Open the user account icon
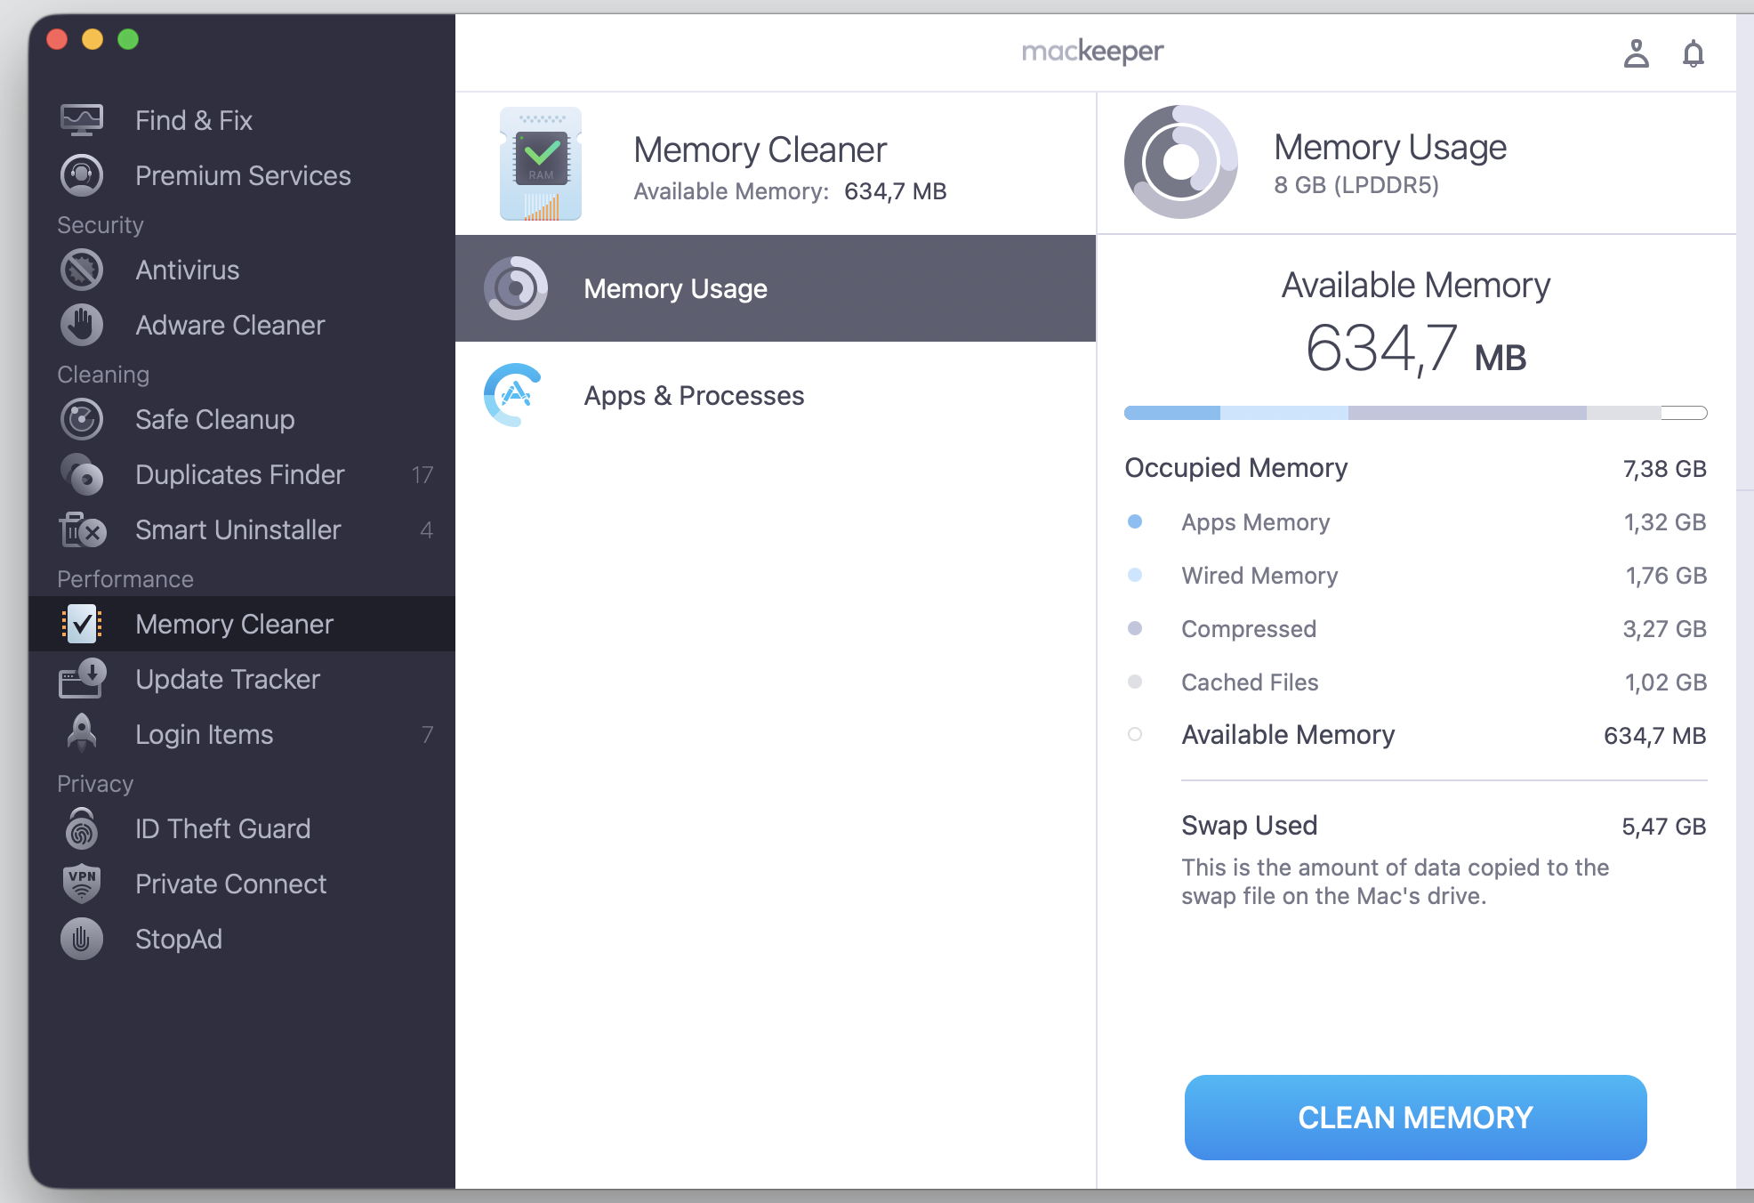This screenshot has width=1754, height=1203. pyautogui.click(x=1636, y=53)
